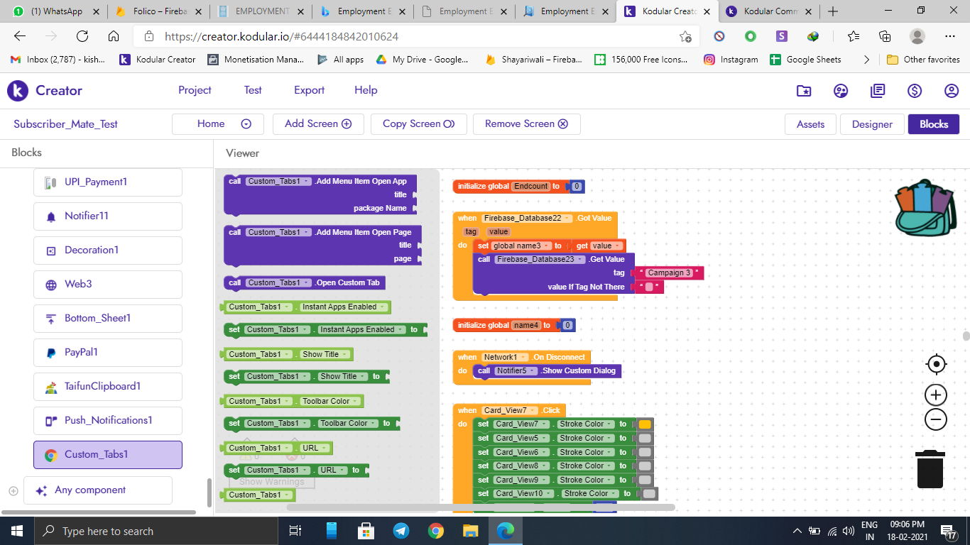Open Telegram from the Windows taskbar
The image size is (970, 545).
(x=400, y=531)
